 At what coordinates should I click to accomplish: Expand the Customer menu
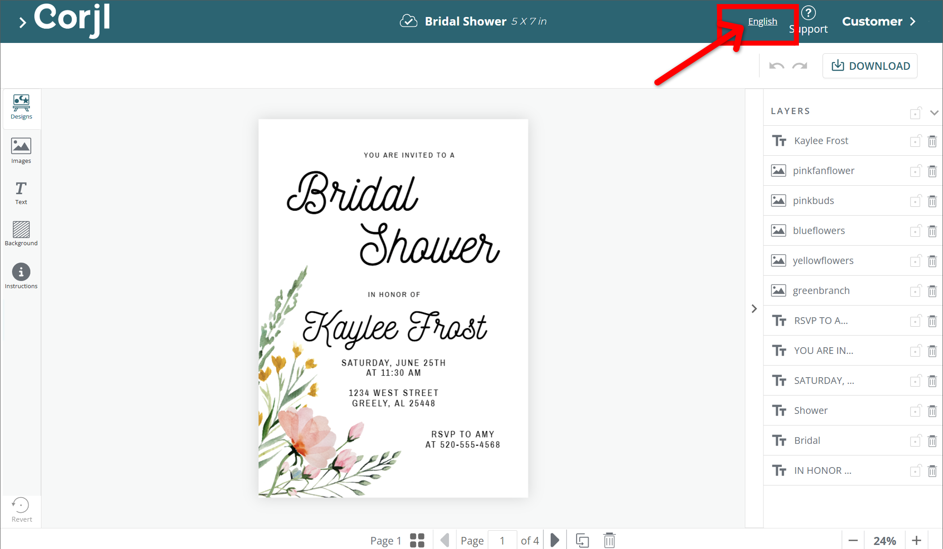(879, 21)
